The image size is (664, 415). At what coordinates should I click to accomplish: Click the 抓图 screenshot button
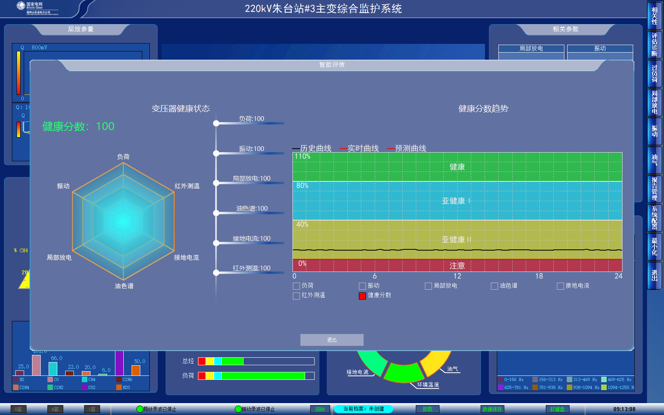[427, 409]
